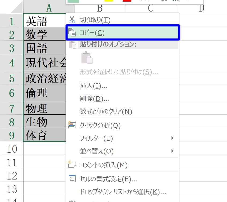
Task: Click the copy icon next to コピー
Action: [x=72, y=33]
